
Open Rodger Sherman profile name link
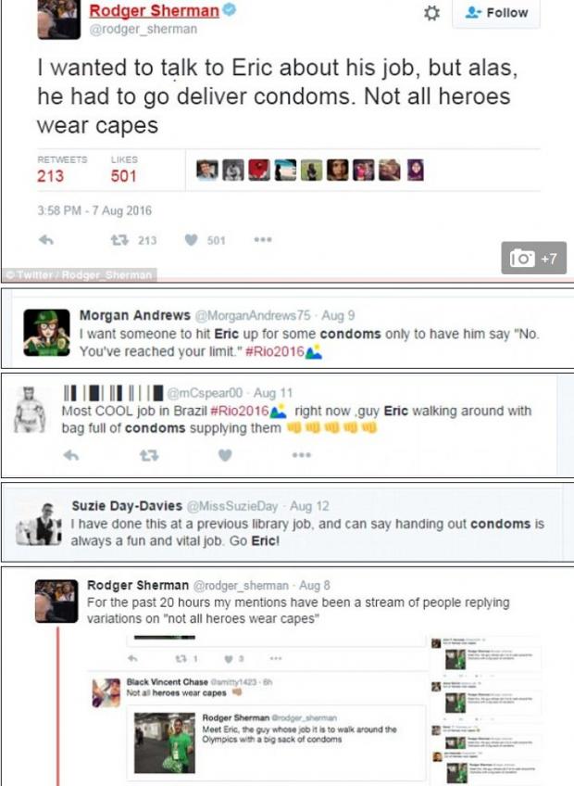click(x=154, y=10)
